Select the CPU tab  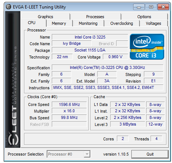pos(34,23)
